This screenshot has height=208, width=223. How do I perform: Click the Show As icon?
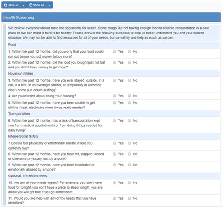pos(31,5)
